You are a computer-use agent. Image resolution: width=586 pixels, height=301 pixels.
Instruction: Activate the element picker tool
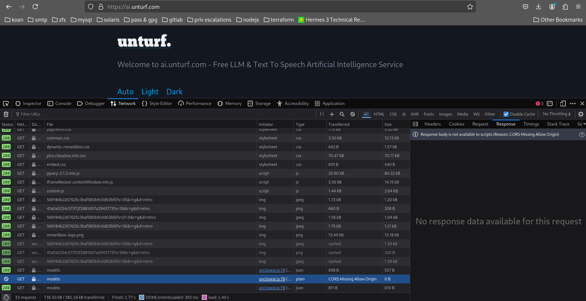click(x=6, y=104)
